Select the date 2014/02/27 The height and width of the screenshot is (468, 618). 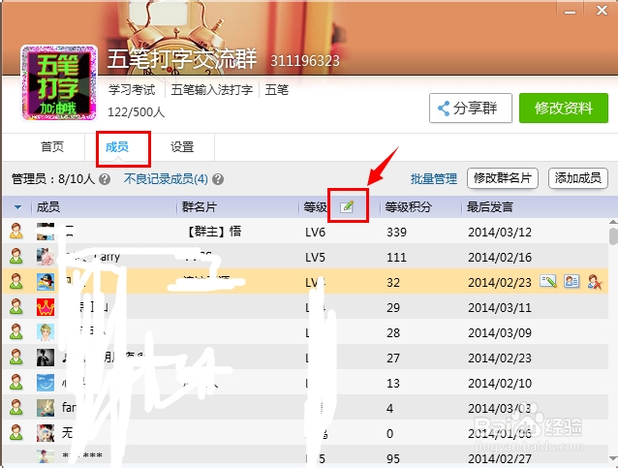pos(500,459)
